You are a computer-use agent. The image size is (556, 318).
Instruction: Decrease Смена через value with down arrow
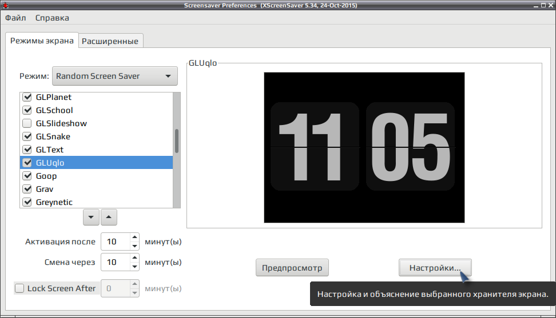coord(134,267)
